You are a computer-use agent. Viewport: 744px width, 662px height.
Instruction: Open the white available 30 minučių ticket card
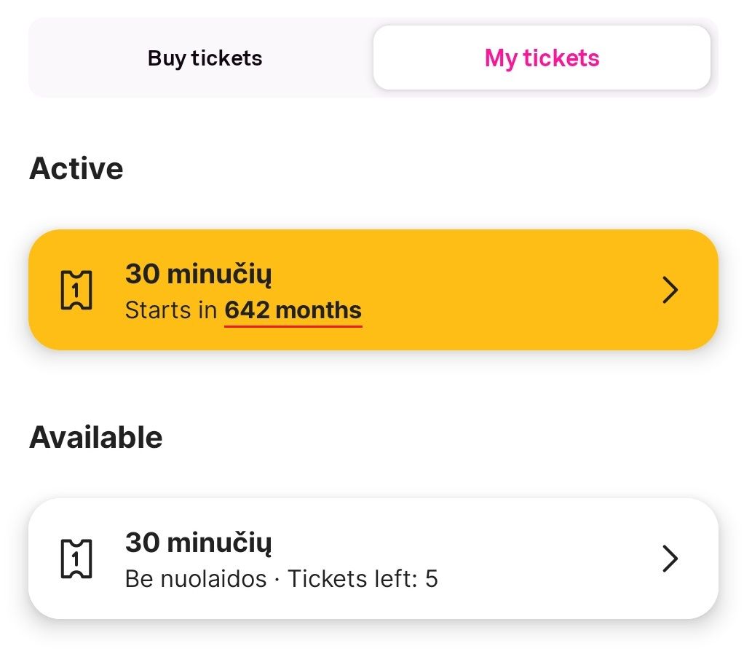373,559
